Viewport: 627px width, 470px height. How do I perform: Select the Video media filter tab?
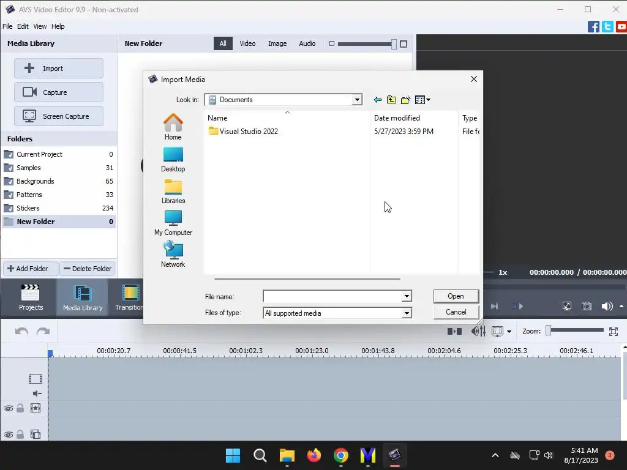pyautogui.click(x=247, y=43)
